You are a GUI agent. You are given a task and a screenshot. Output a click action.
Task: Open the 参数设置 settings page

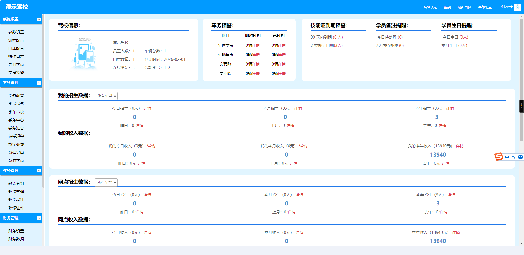point(16,32)
